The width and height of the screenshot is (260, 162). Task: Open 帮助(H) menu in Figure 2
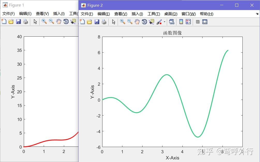pos(207,14)
